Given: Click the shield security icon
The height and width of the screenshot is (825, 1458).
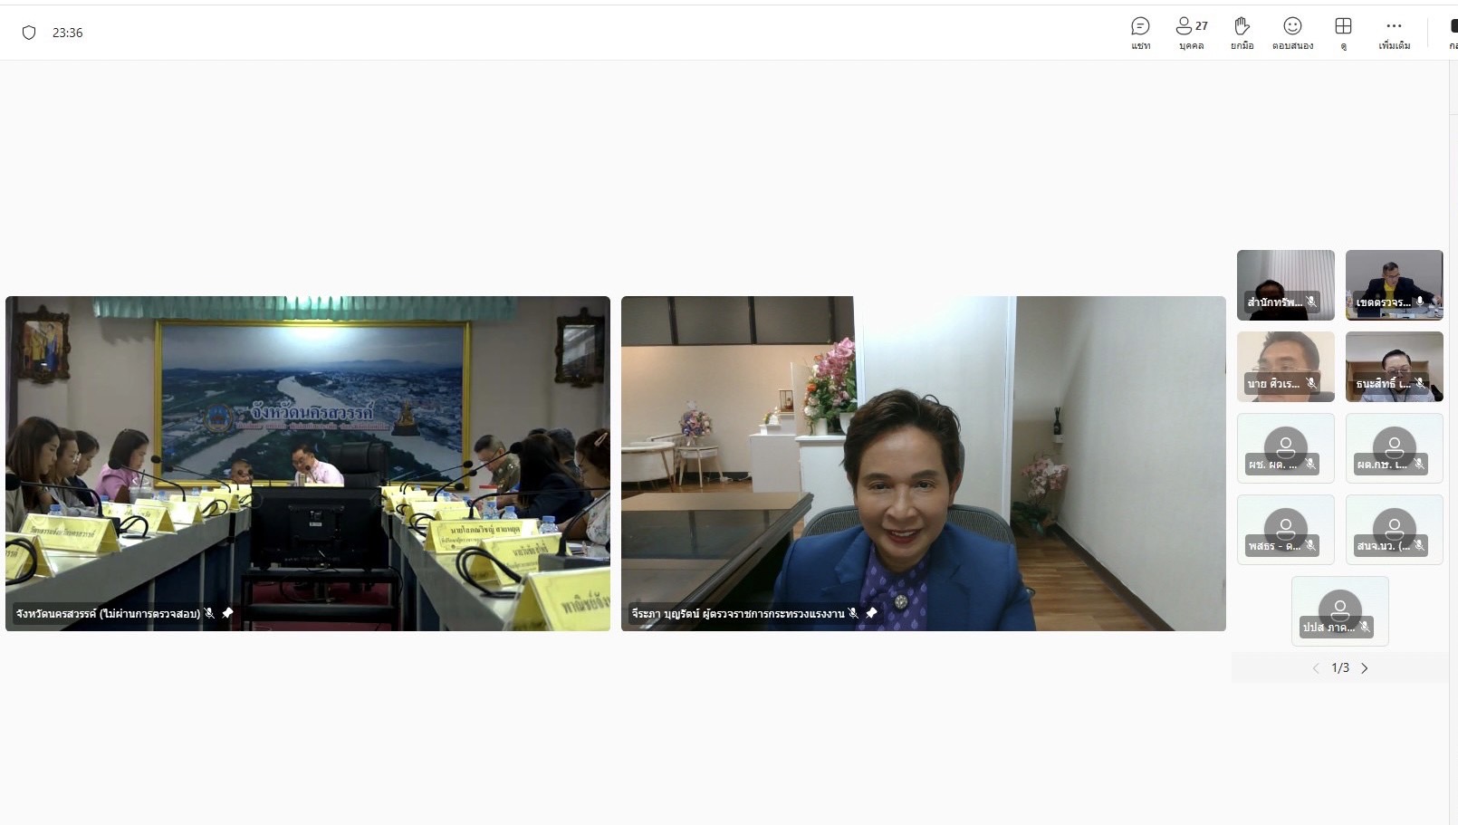Looking at the screenshot, I should 29,33.
